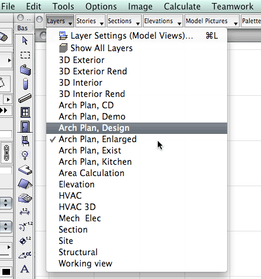This screenshot has width=261, height=279.
Task: Select the Marquee tool
Action: click(25, 55)
